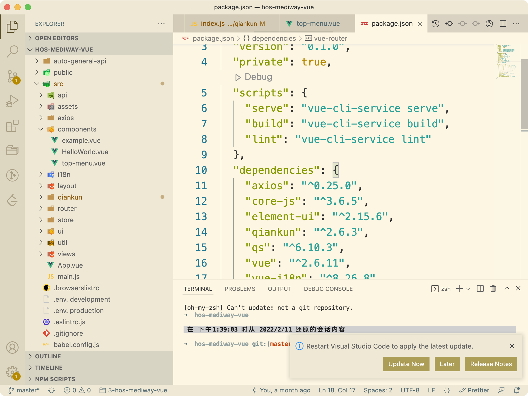This screenshot has width=528, height=396.
Task: Open new terminal profile dropdown arrow
Action: tap(468, 289)
